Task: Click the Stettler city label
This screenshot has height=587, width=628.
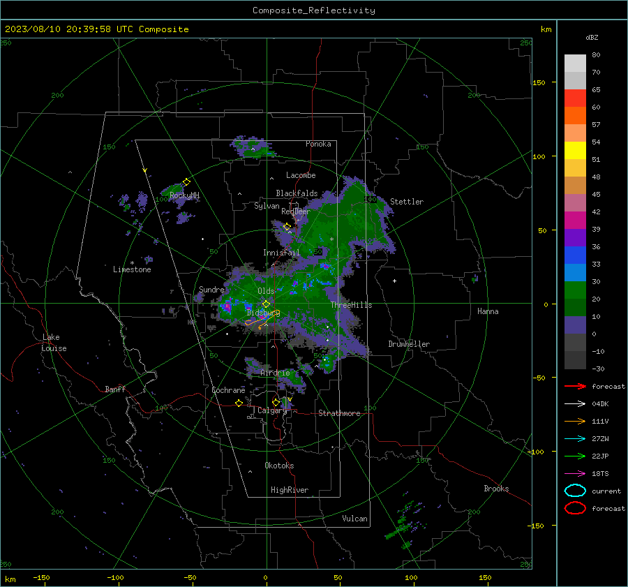Action: pyautogui.click(x=407, y=202)
